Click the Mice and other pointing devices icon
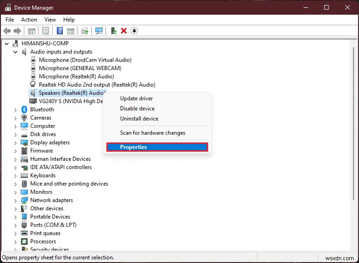359x263 pixels. click(24, 184)
